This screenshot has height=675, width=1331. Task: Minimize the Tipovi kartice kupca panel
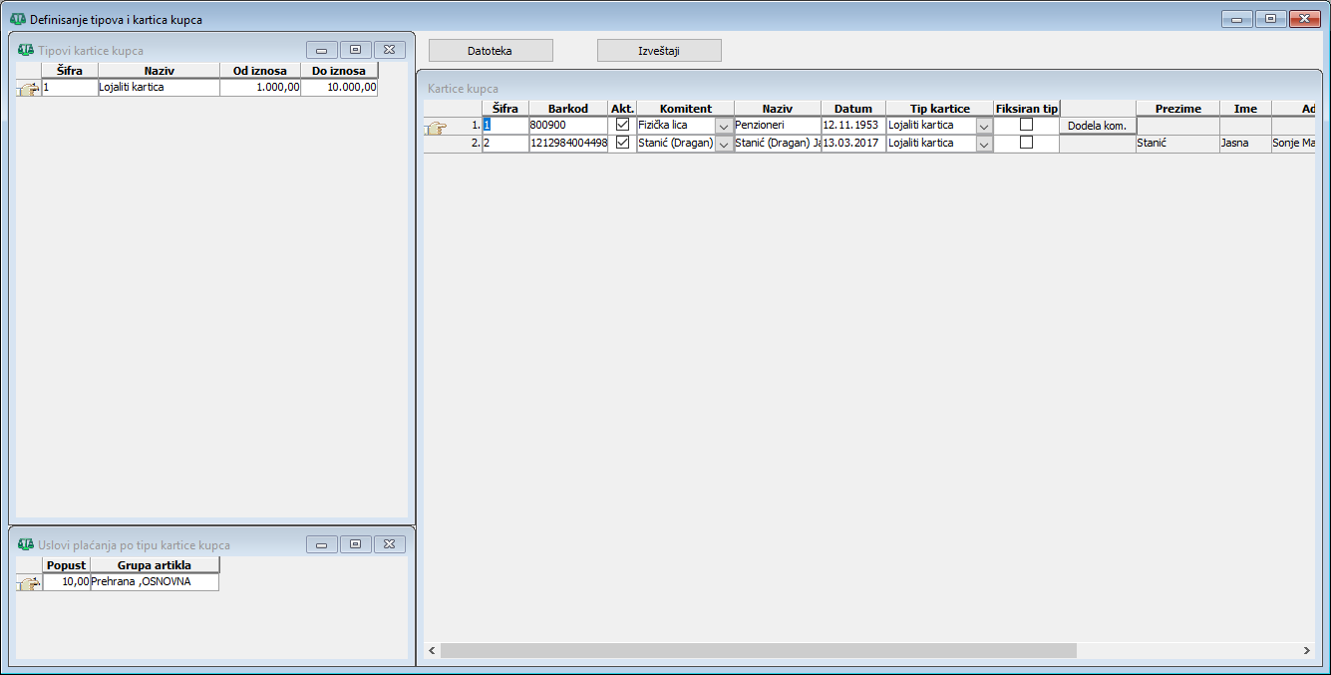(x=321, y=50)
